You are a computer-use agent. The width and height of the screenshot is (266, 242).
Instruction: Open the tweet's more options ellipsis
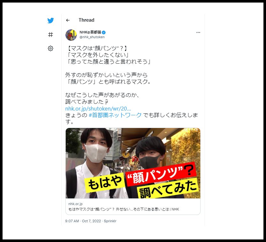pyautogui.click(x=198, y=32)
